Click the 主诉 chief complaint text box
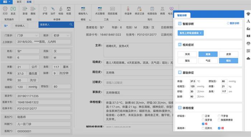Viewport: 251px width, 137px height. pos(139,50)
